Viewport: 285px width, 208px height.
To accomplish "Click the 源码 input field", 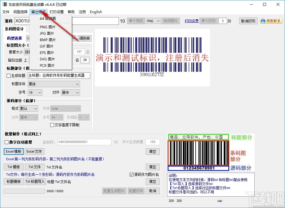I will click(x=67, y=21).
